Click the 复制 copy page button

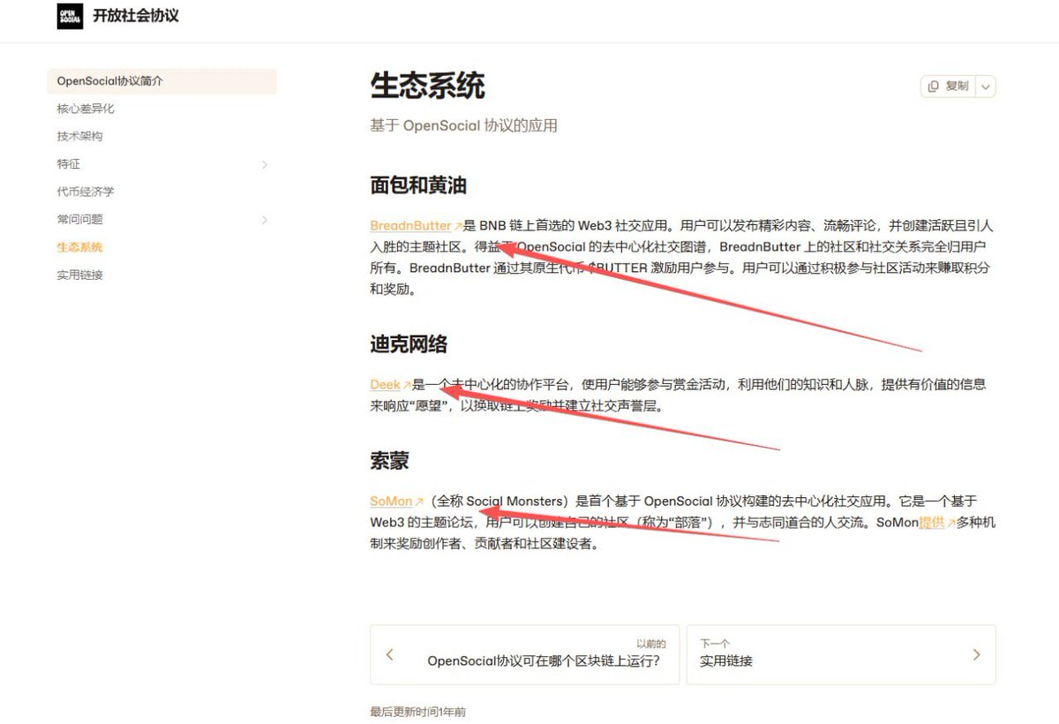[x=948, y=87]
